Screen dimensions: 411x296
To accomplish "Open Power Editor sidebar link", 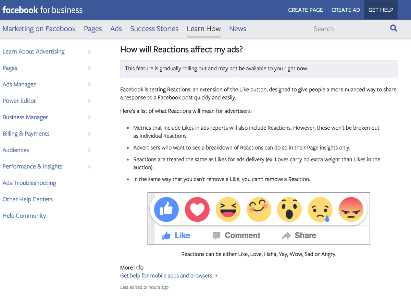I will pyautogui.click(x=19, y=101).
